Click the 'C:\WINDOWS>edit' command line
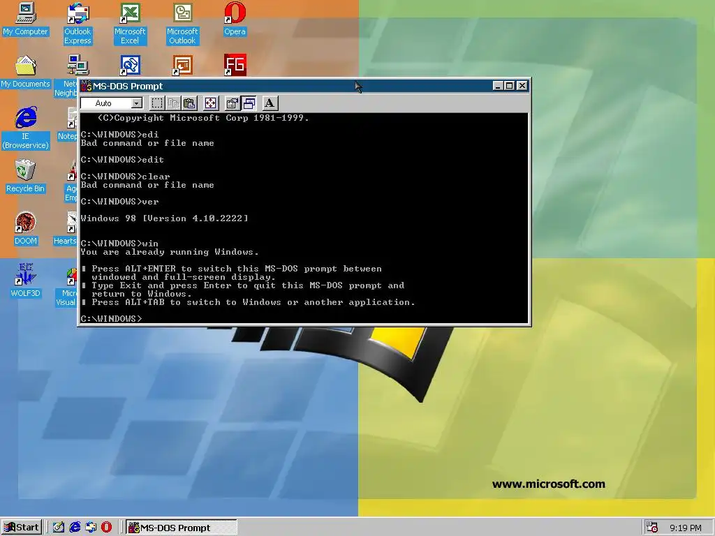 (122, 160)
